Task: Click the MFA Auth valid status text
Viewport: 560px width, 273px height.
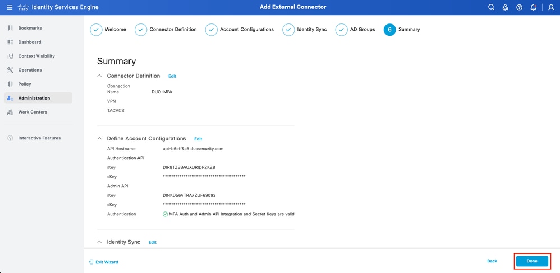Action: point(231,214)
